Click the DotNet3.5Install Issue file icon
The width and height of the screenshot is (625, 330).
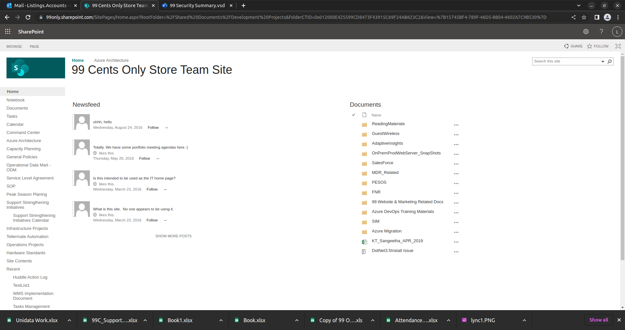pyautogui.click(x=364, y=251)
